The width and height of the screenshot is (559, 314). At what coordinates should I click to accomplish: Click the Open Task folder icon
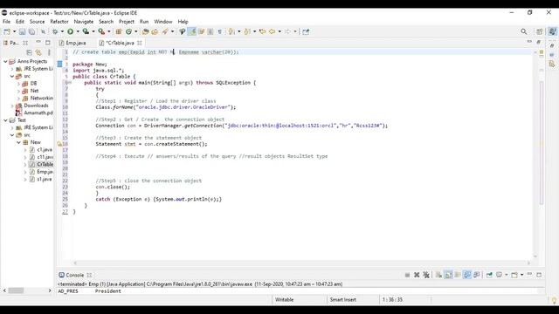coord(155,31)
